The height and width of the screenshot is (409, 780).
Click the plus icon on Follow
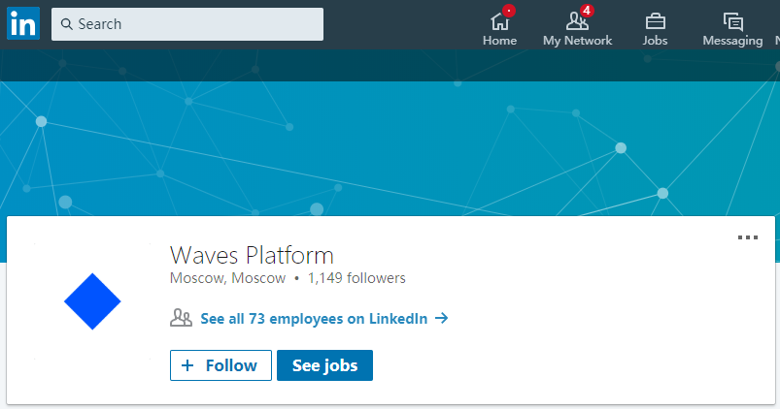187,365
